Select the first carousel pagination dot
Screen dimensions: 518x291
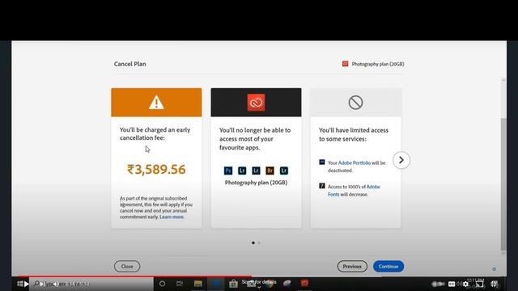(253, 242)
